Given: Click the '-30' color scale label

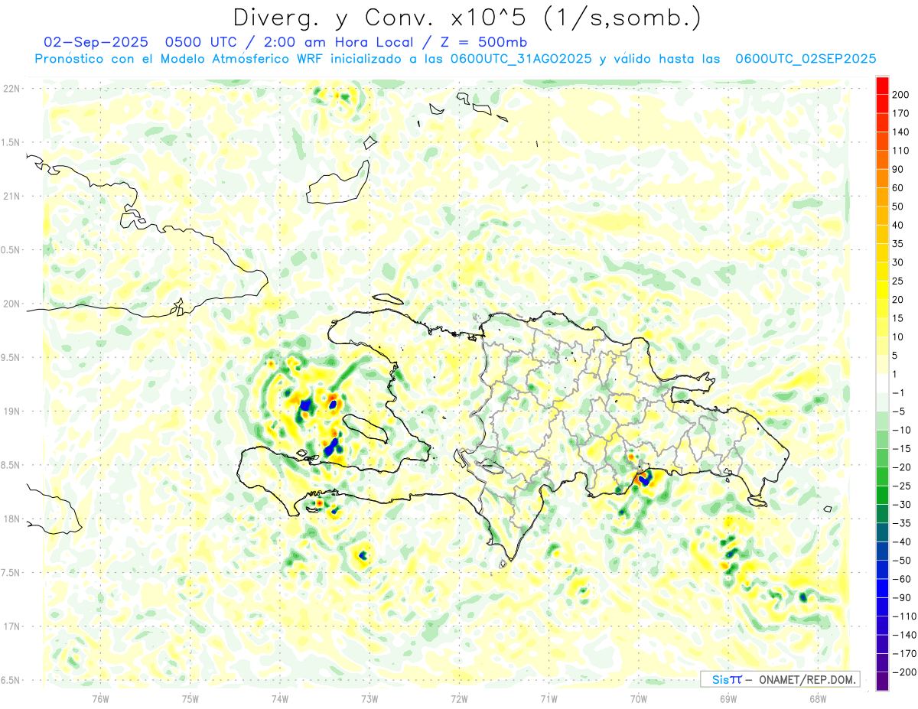Looking at the screenshot, I should [x=900, y=505].
